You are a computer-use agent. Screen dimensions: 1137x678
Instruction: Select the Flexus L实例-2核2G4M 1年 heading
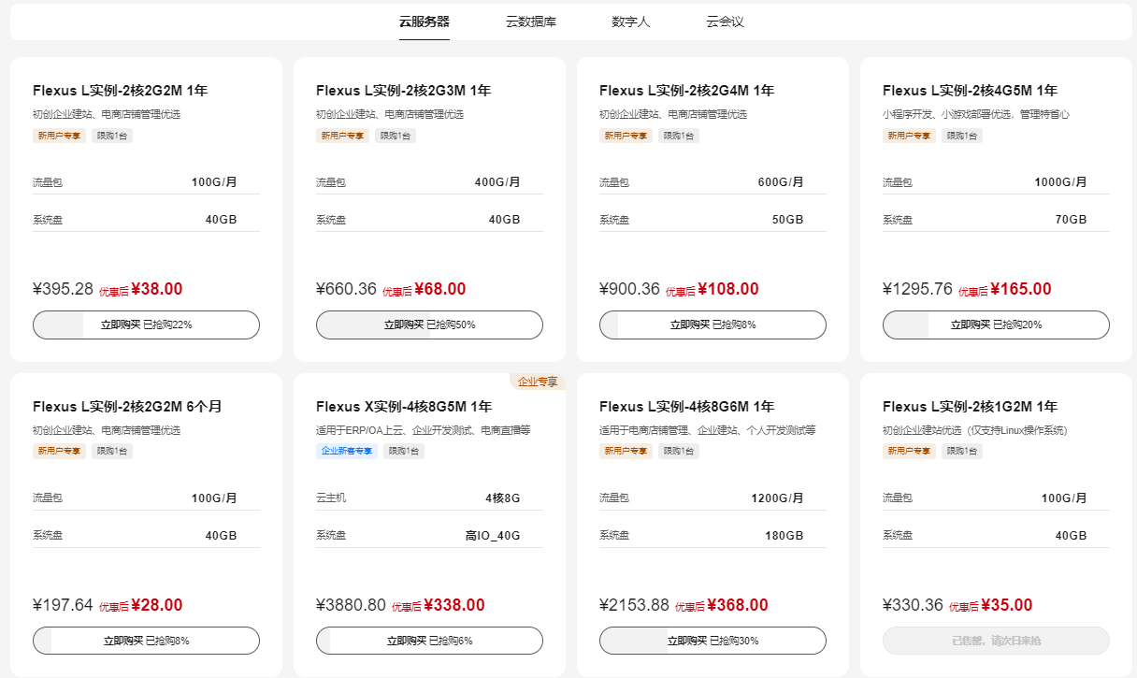(x=686, y=91)
